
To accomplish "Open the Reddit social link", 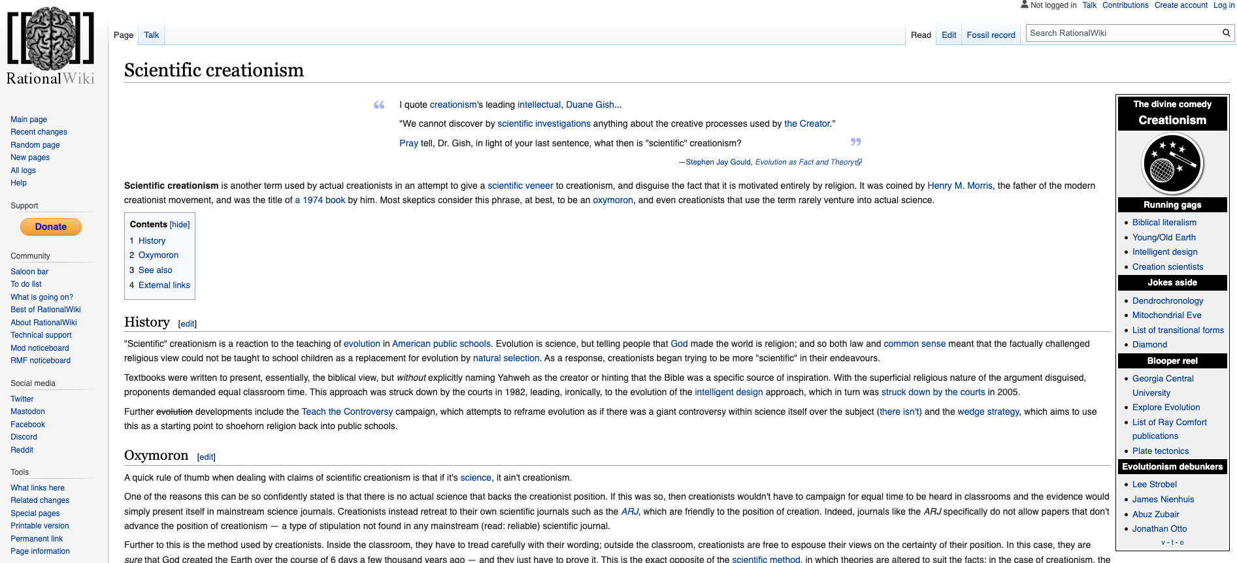I will (x=22, y=450).
